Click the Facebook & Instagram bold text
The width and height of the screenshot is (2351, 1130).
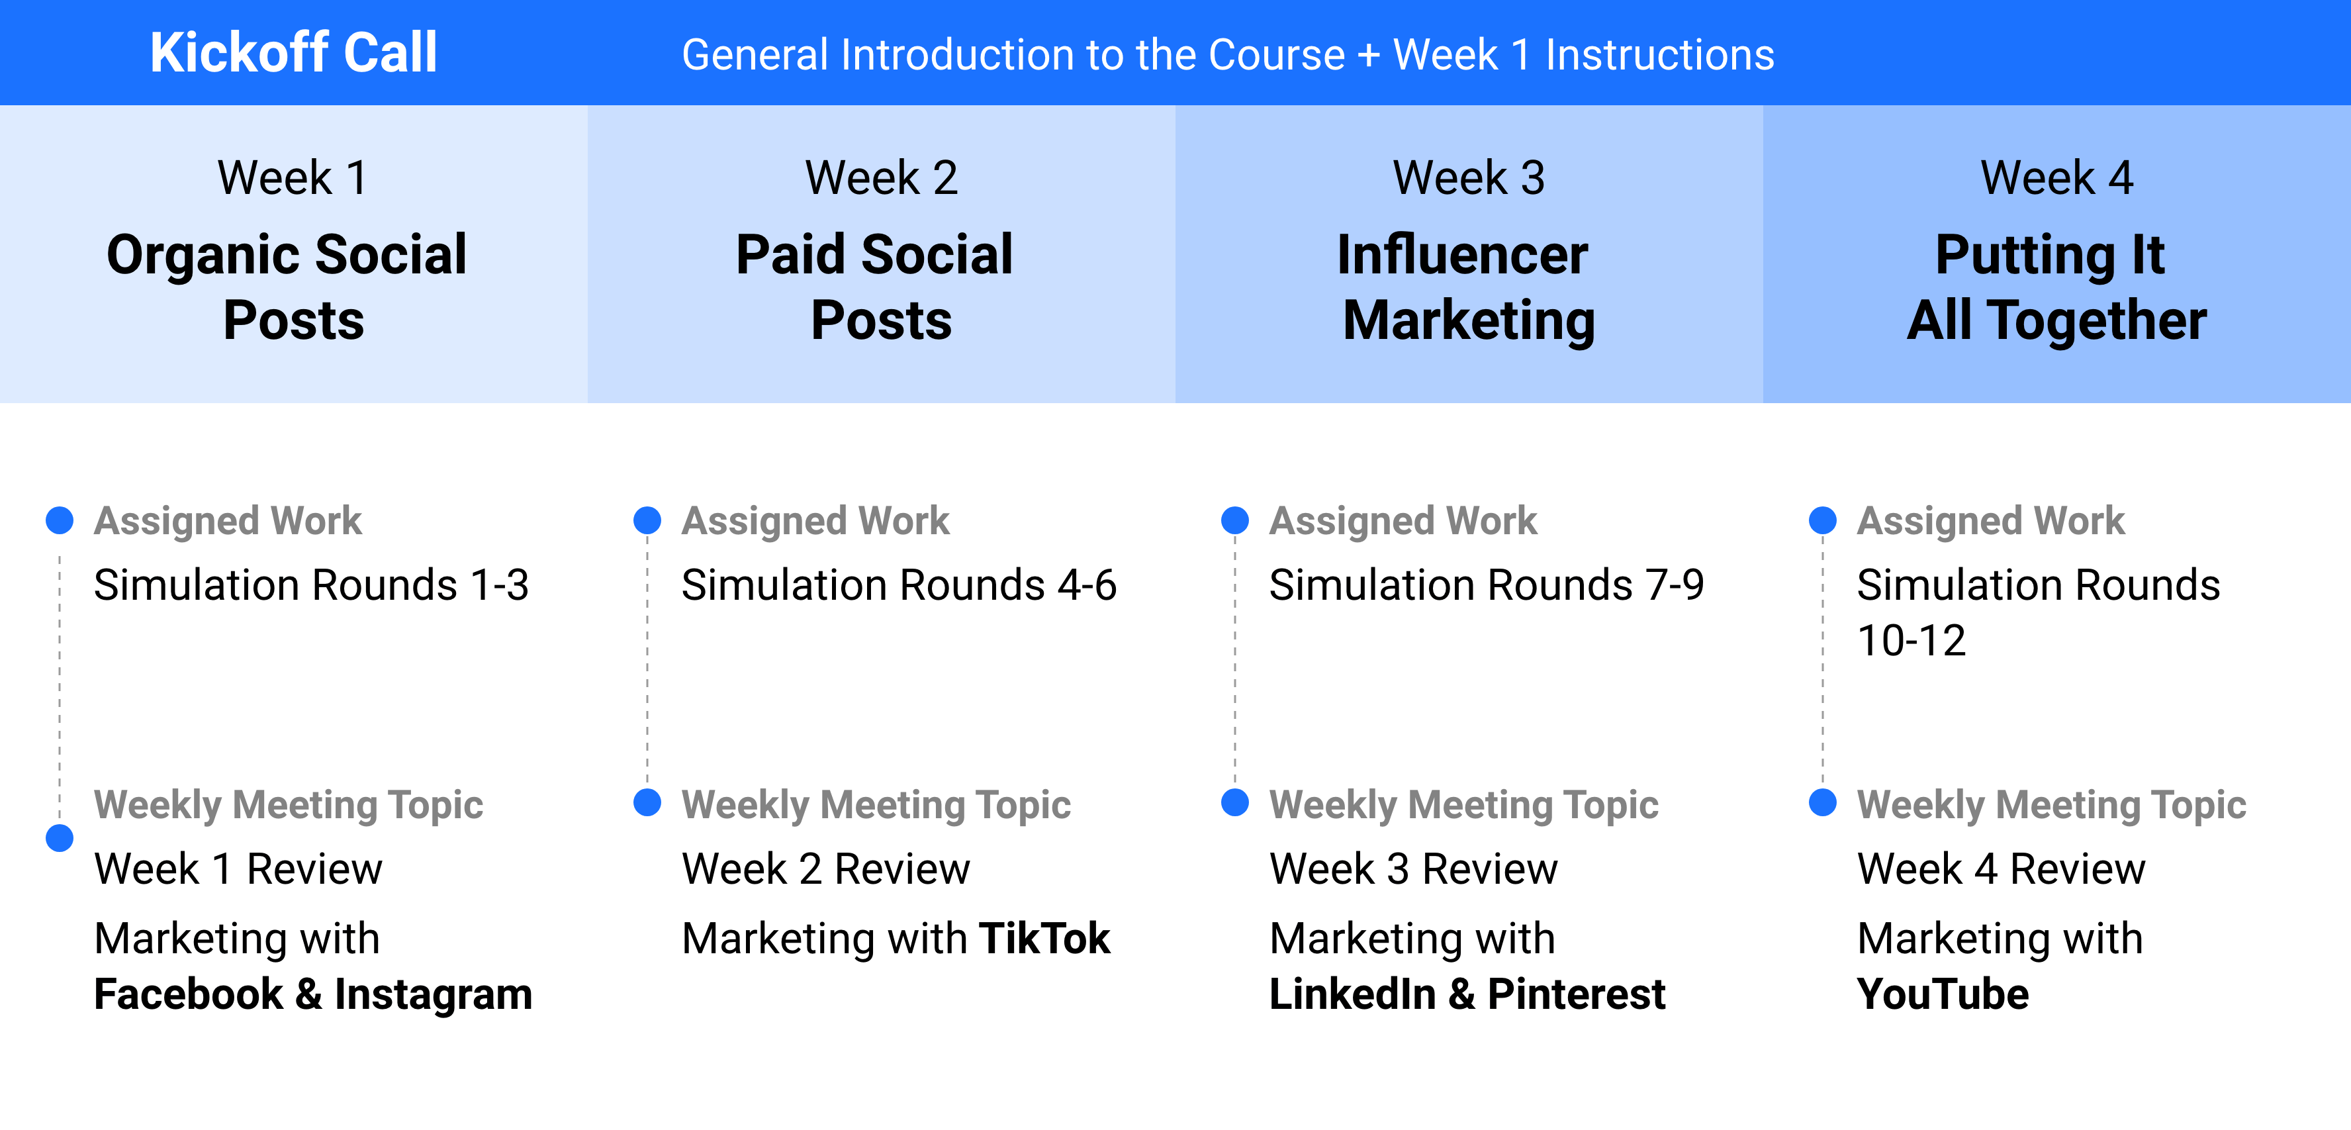[313, 995]
